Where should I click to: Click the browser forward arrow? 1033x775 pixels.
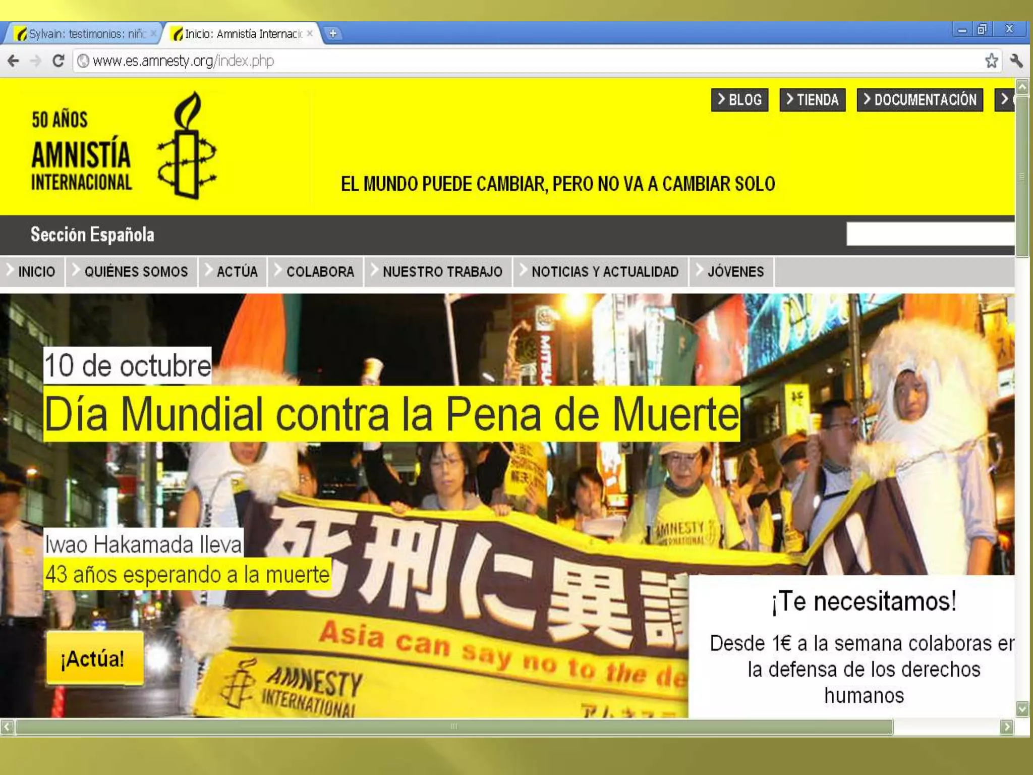pos(36,61)
